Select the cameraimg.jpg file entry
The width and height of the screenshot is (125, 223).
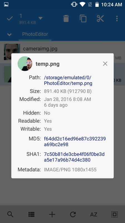pos(62,52)
